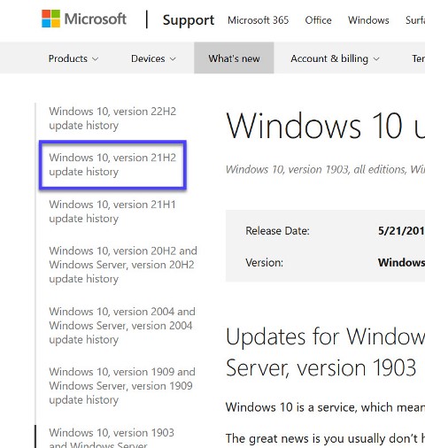Open Windows 10 version 21H2 update history
Viewport: 425px width, 448px height.
(112, 165)
